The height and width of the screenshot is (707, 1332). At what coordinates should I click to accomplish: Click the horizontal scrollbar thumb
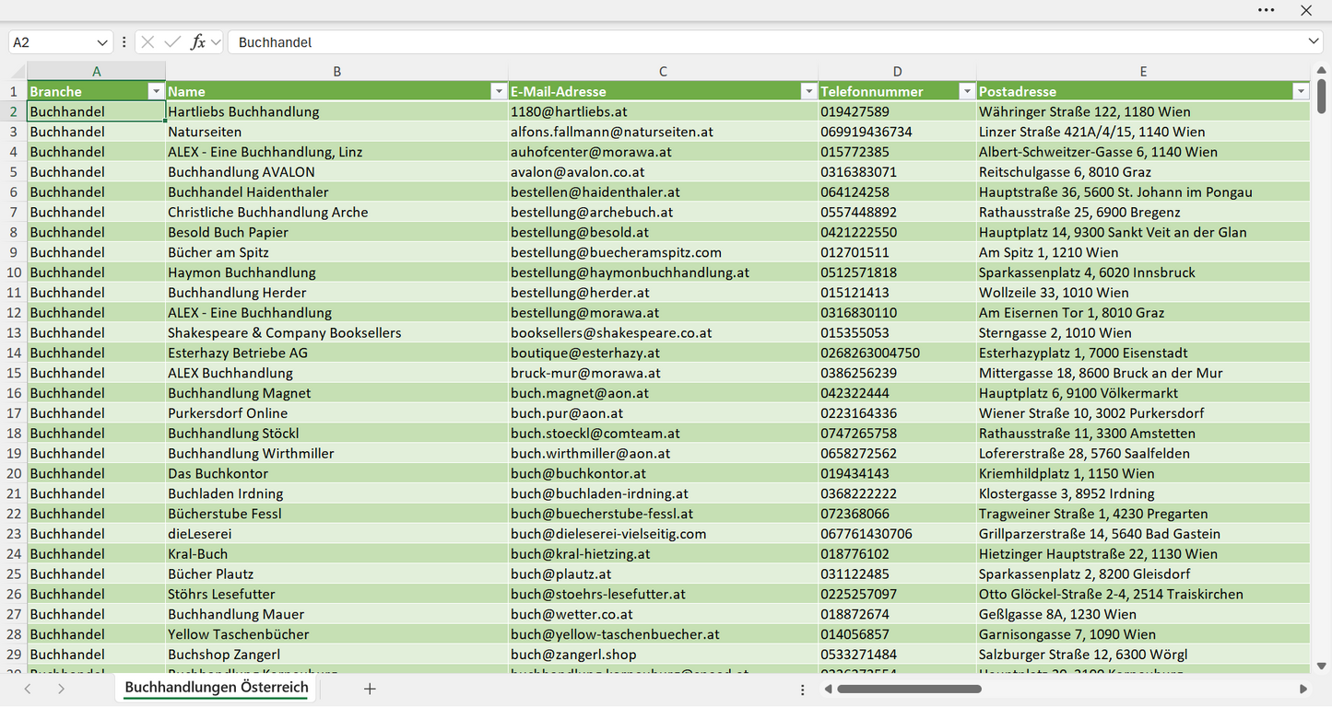pos(910,689)
